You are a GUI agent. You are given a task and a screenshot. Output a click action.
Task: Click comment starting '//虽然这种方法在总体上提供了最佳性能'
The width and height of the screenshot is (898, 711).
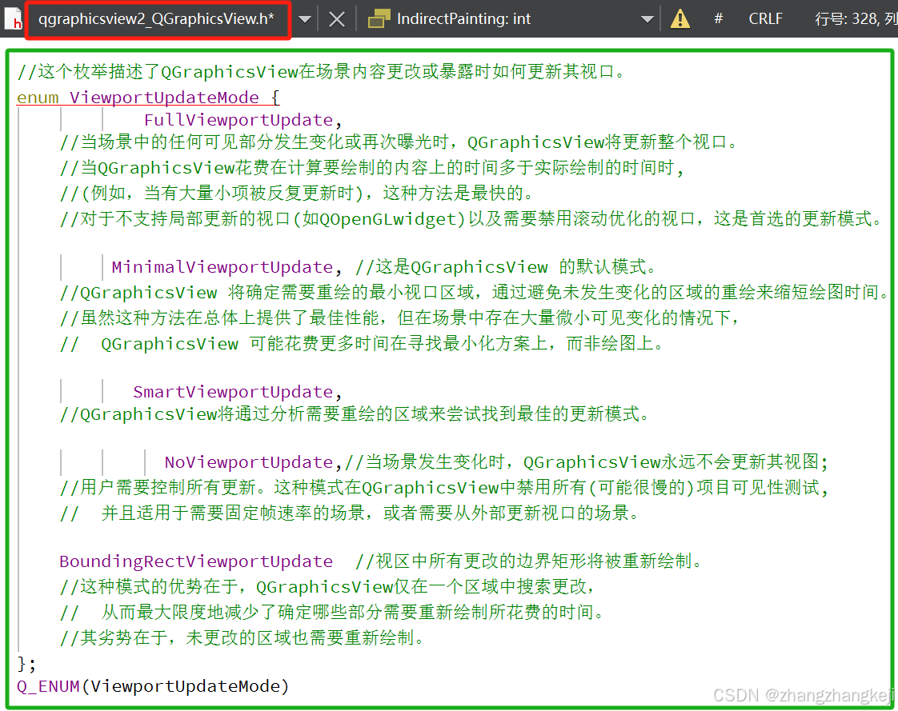[399, 318]
